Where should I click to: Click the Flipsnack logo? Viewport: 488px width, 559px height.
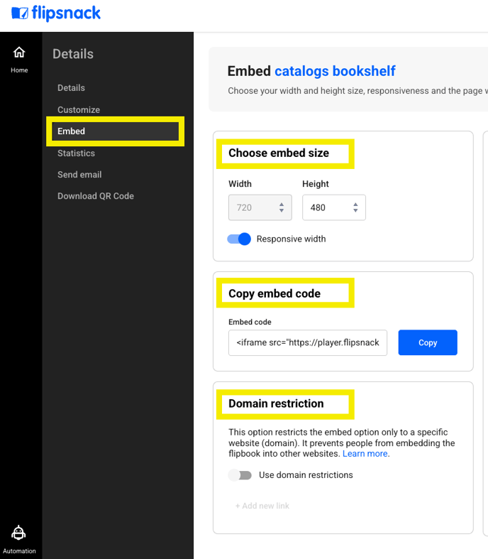(56, 13)
